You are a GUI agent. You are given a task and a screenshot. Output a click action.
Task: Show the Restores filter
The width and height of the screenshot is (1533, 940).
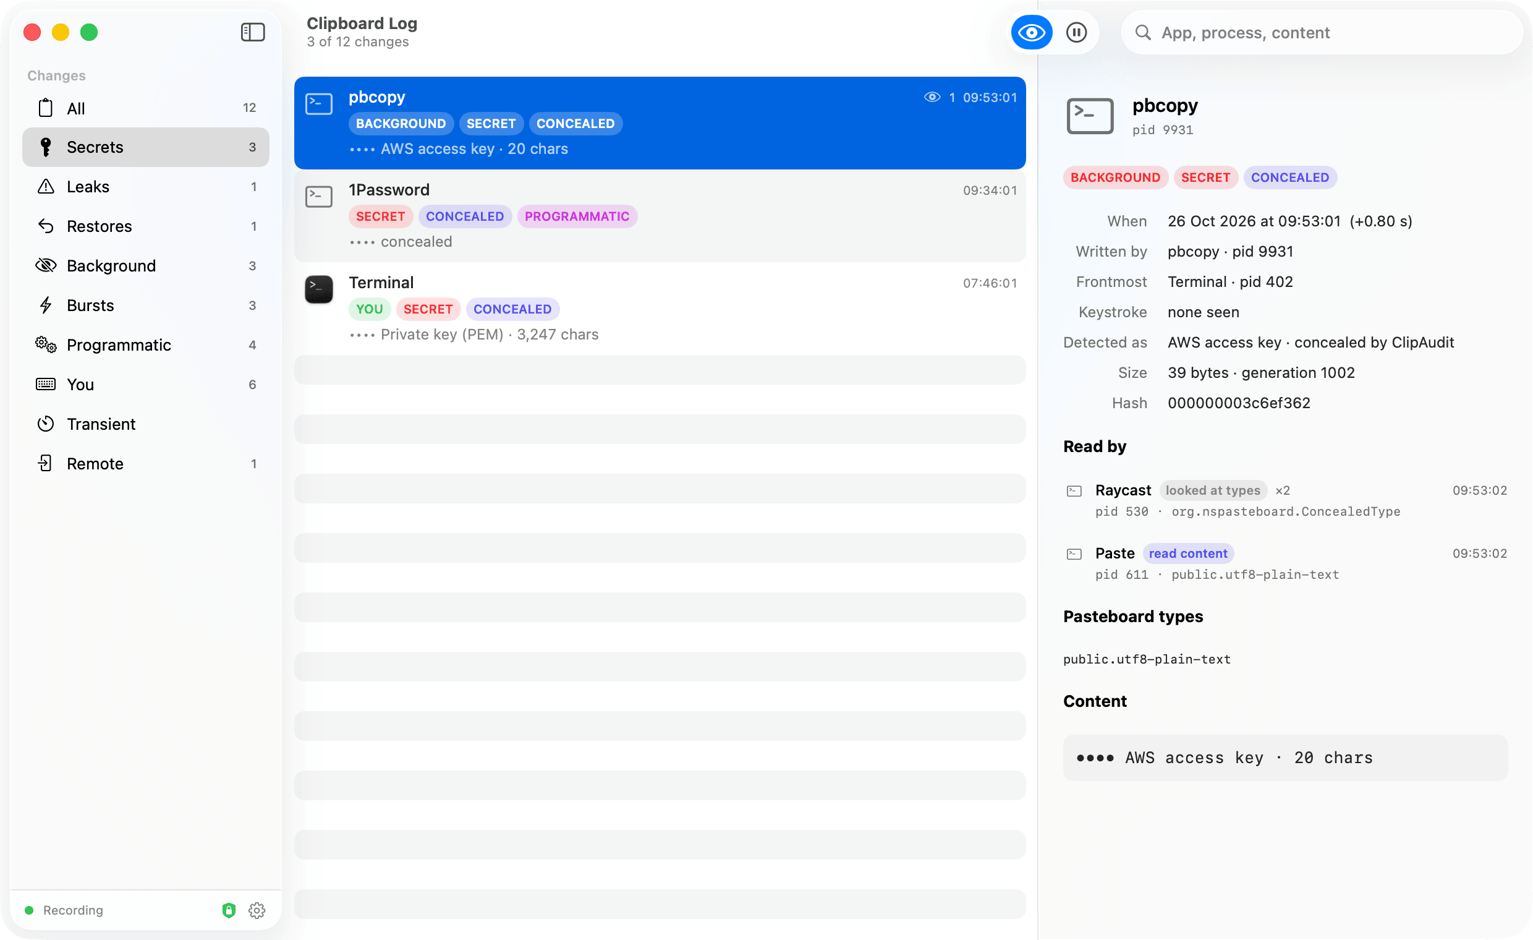(x=146, y=226)
